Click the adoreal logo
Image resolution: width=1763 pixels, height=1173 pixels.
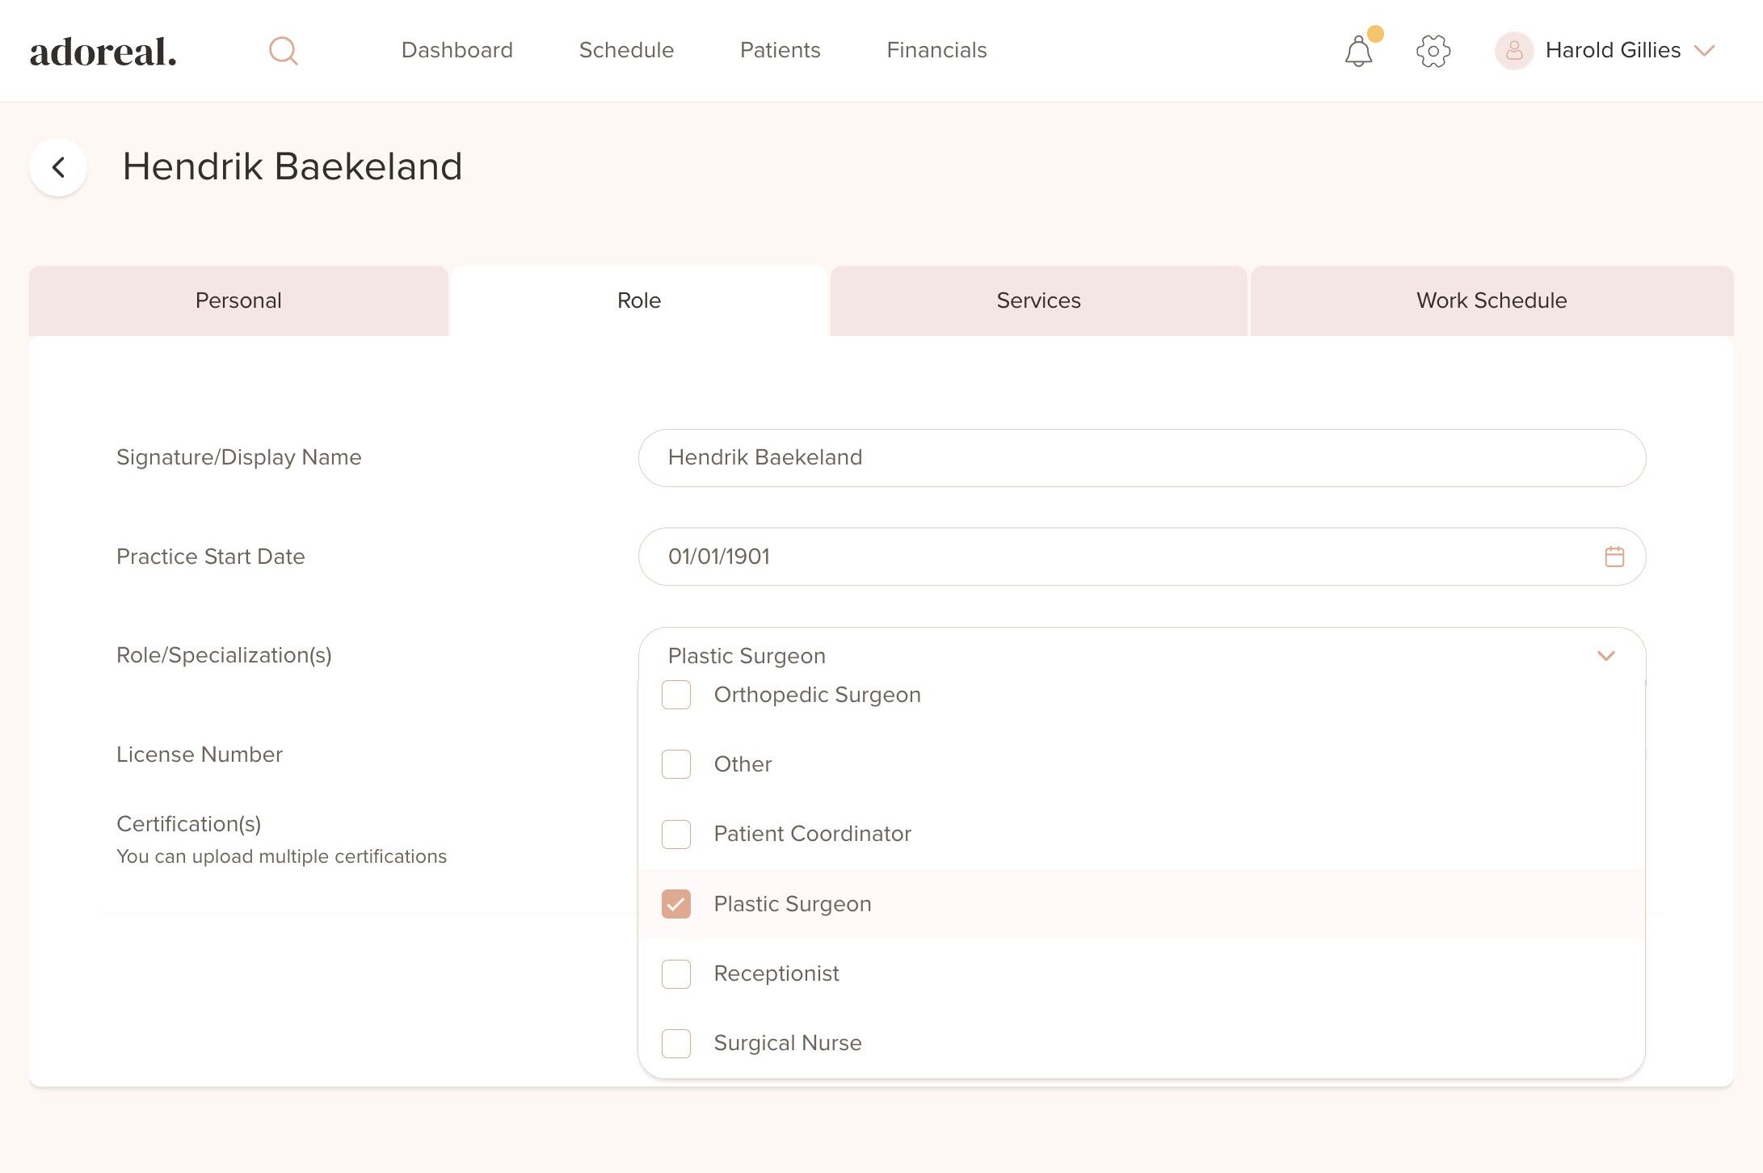pos(103,52)
